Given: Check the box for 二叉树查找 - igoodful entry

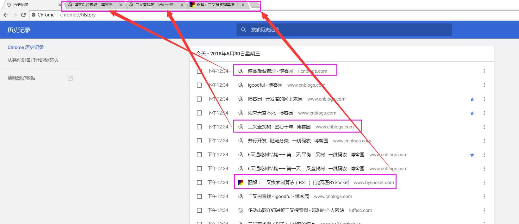Looking at the screenshot, I should (x=199, y=196).
